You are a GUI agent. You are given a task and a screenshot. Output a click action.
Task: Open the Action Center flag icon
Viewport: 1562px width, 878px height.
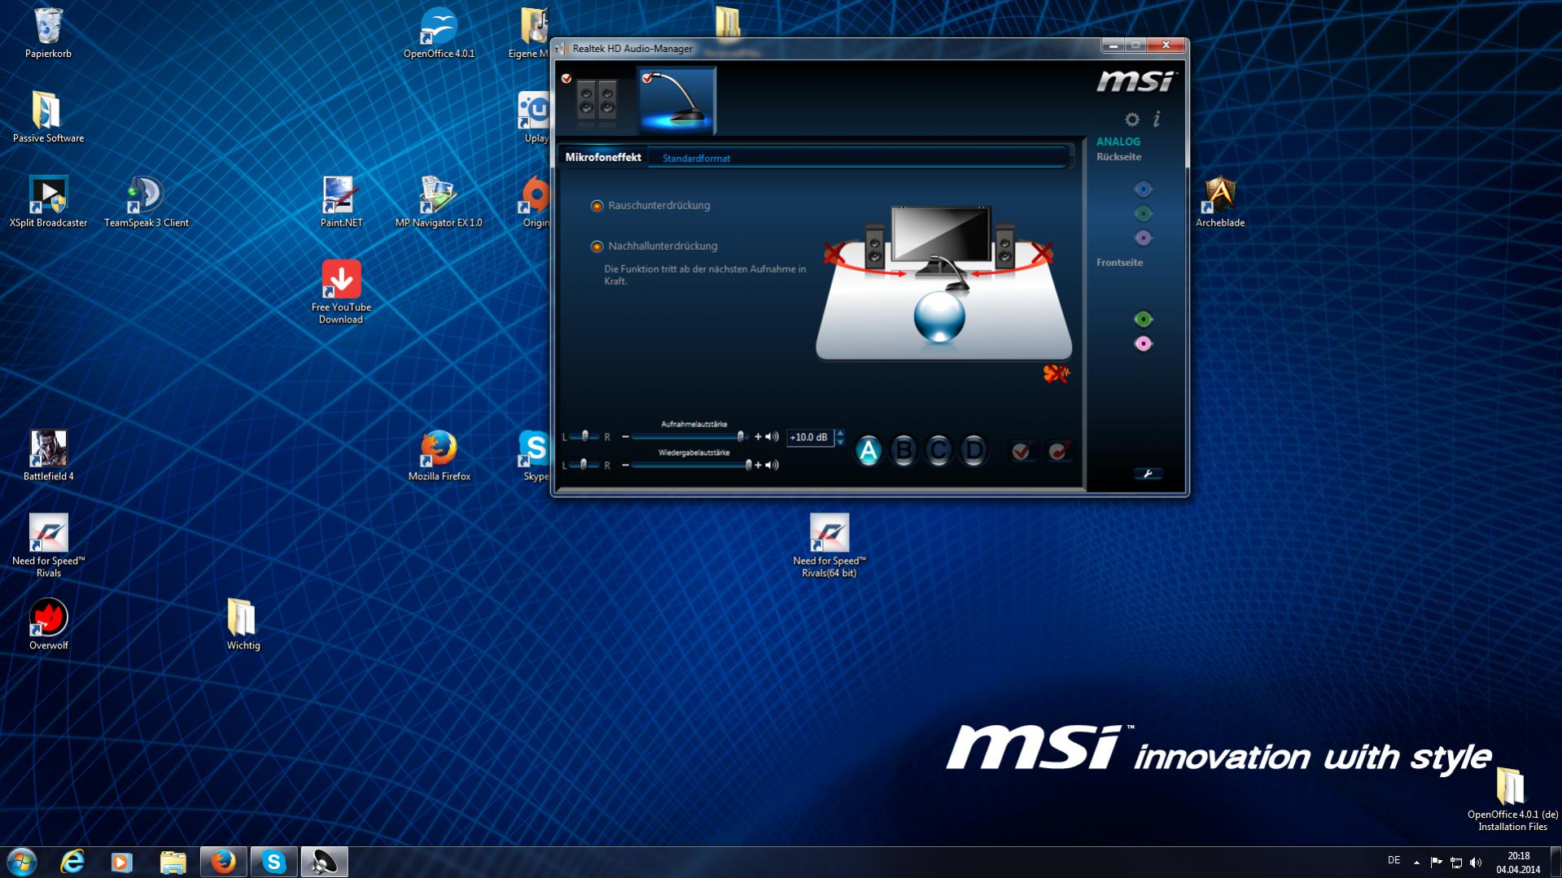pyautogui.click(x=1436, y=863)
